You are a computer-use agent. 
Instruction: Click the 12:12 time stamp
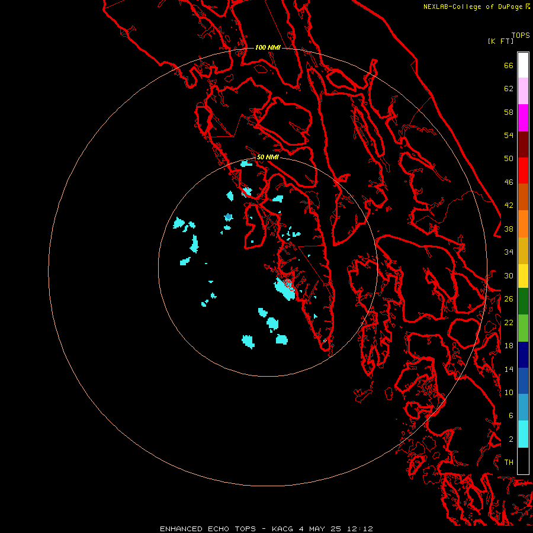(359, 529)
